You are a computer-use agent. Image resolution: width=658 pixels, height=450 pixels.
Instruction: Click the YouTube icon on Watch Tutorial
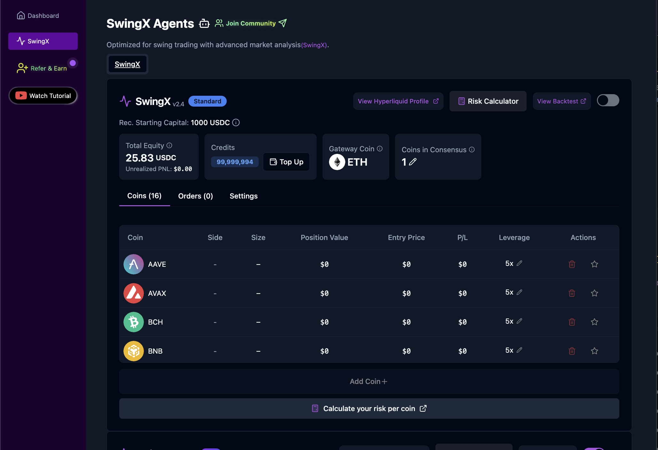pos(21,95)
